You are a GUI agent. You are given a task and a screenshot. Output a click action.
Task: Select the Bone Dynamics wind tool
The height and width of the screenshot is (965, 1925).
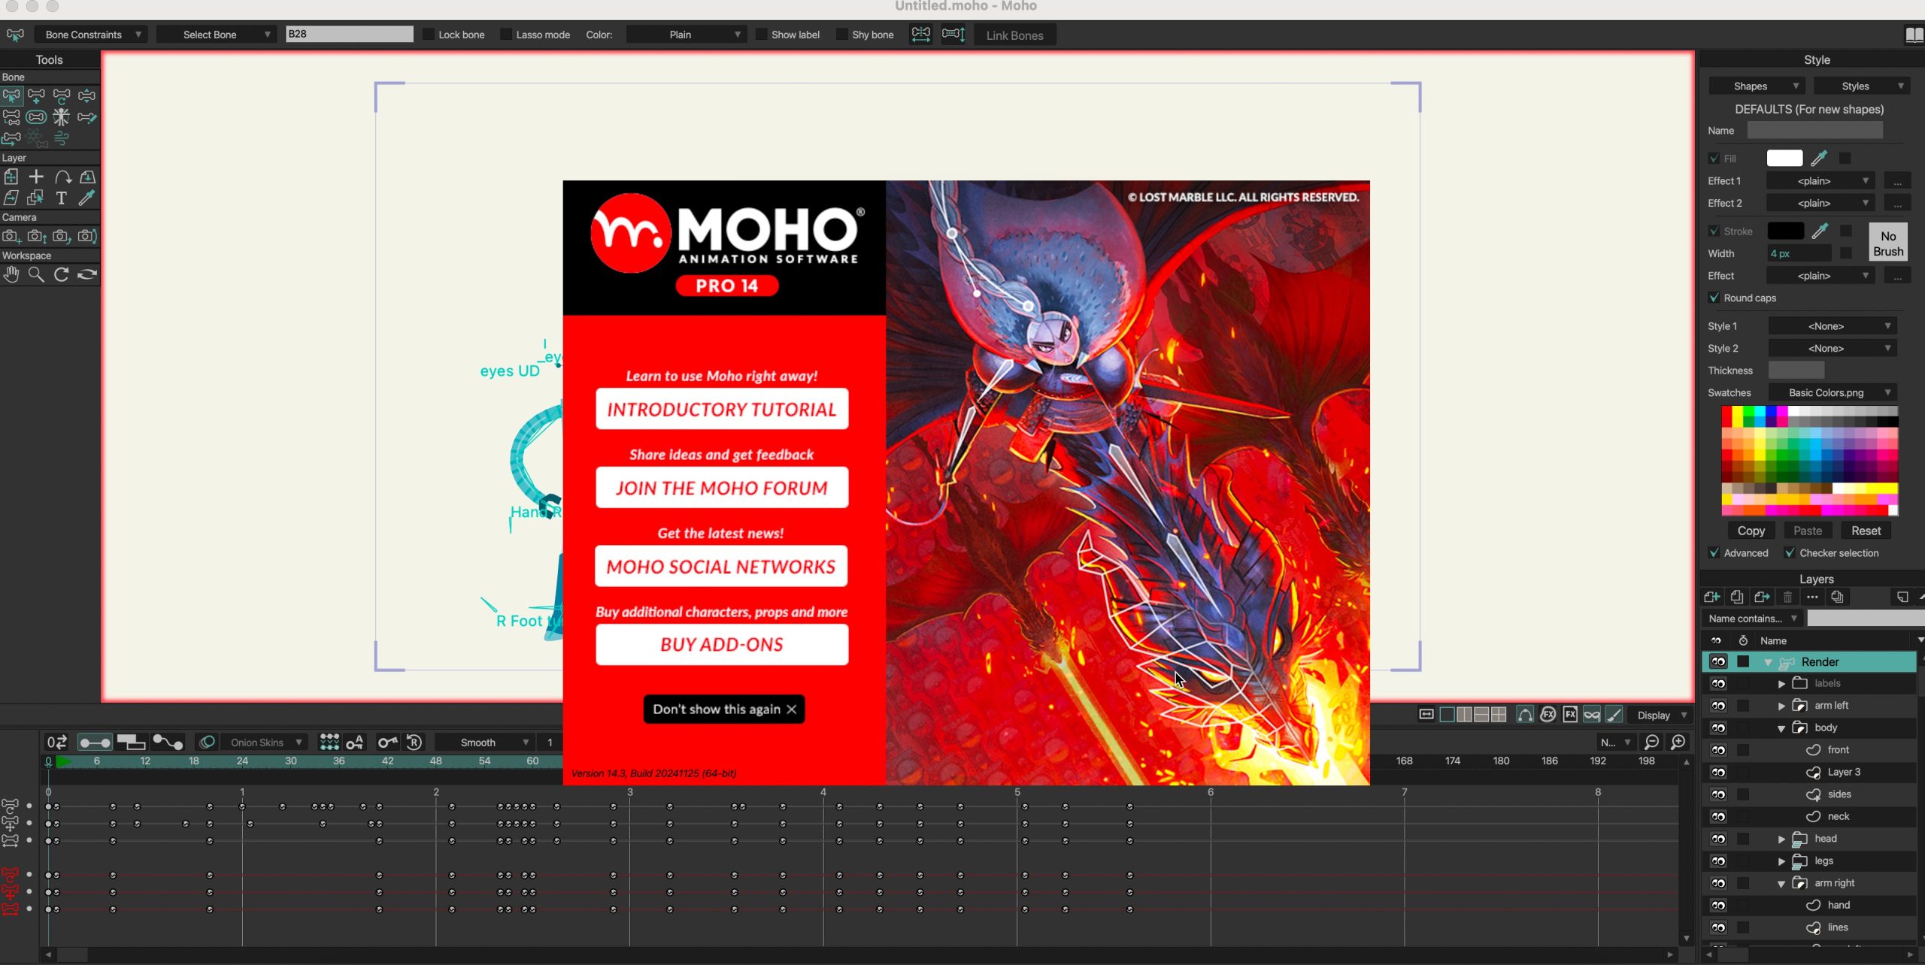62,138
